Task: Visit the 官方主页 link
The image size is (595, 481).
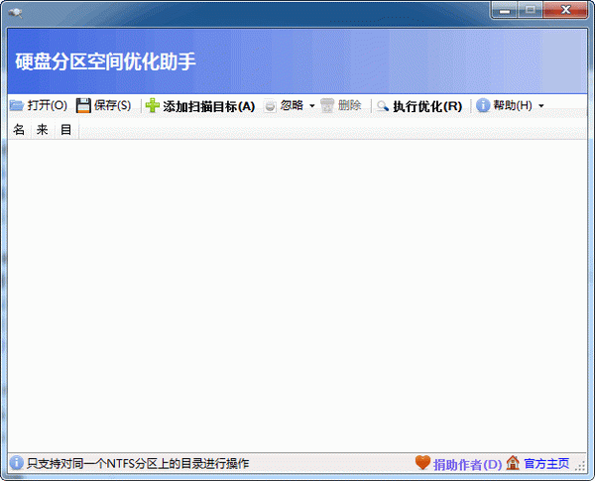Action: 546,464
